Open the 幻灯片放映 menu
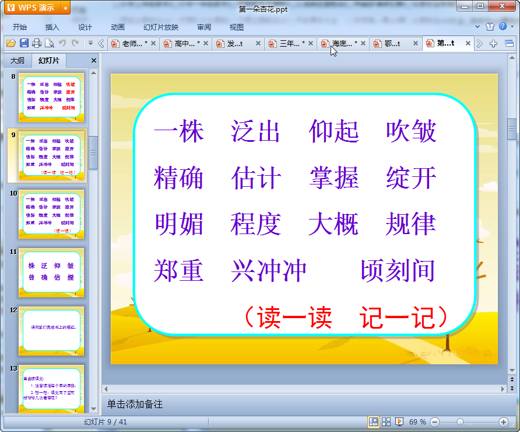The image size is (520, 432). coord(161,27)
